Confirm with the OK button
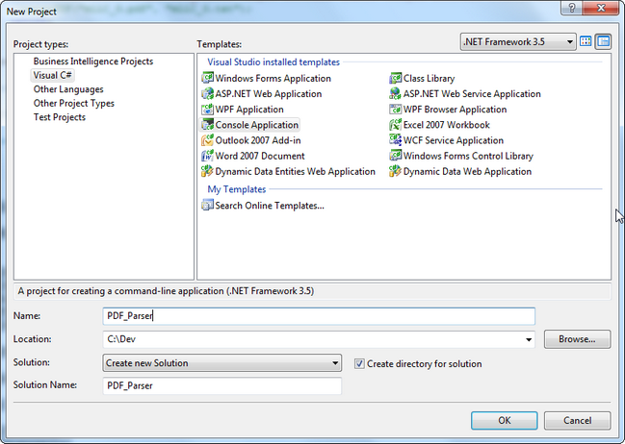Screen dimensions: 625x444 click(x=505, y=421)
